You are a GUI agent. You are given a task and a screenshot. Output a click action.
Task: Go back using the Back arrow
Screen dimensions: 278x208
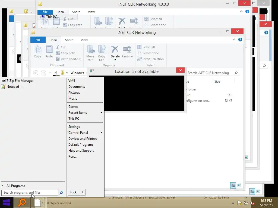pyautogui.click(x=36, y=73)
